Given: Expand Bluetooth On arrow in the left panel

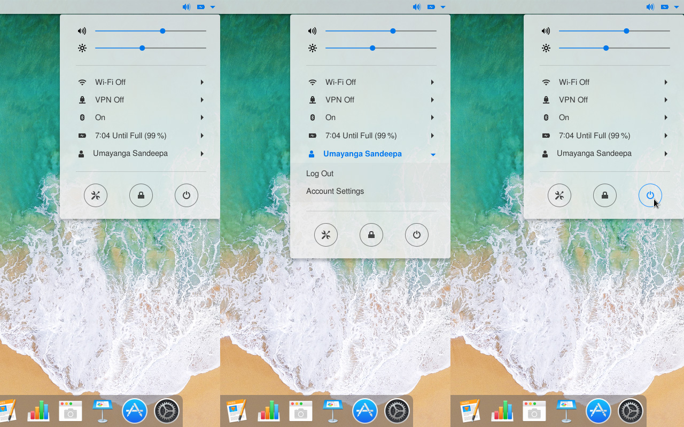Looking at the screenshot, I should click(x=202, y=117).
